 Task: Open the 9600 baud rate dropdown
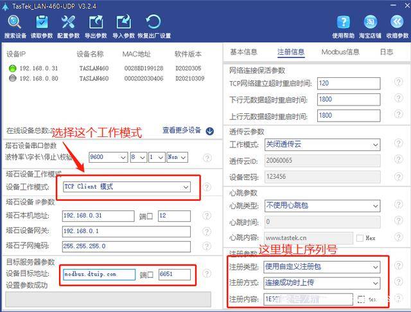108,157
